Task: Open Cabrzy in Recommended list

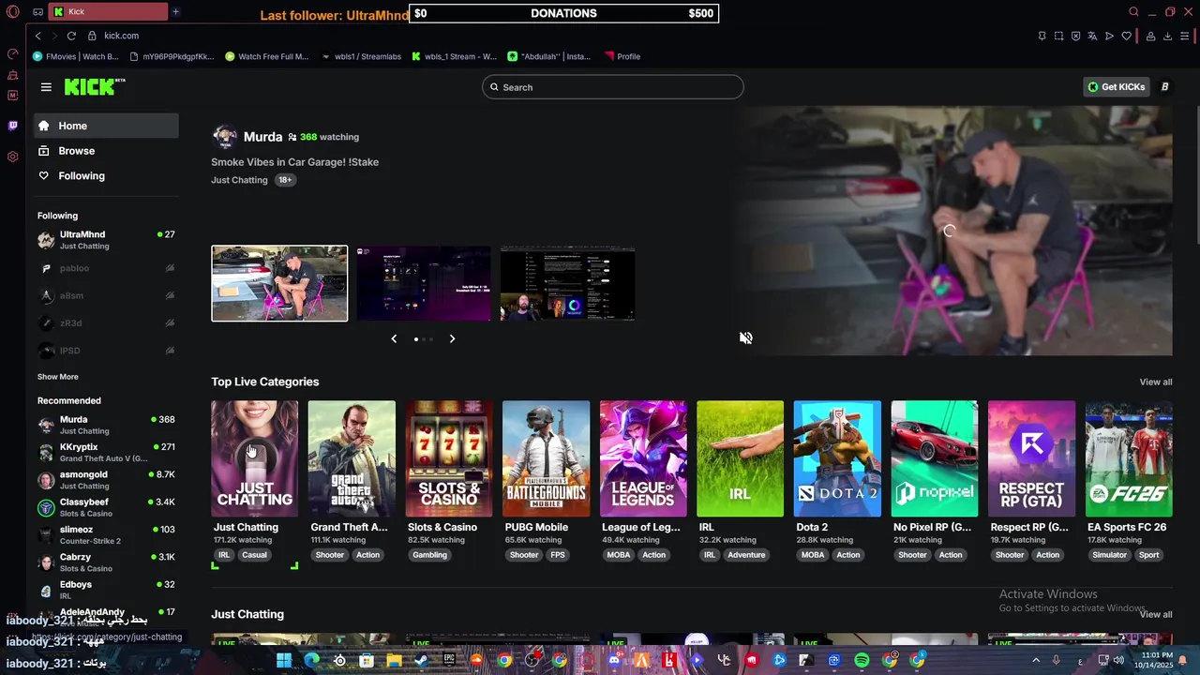Action: 106,562
